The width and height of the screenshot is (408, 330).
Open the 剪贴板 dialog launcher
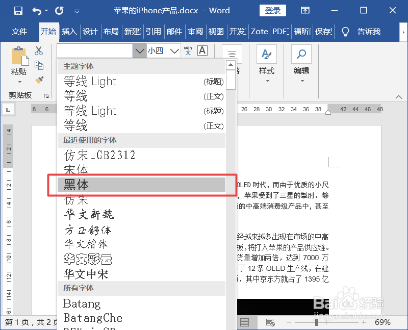tap(46, 96)
